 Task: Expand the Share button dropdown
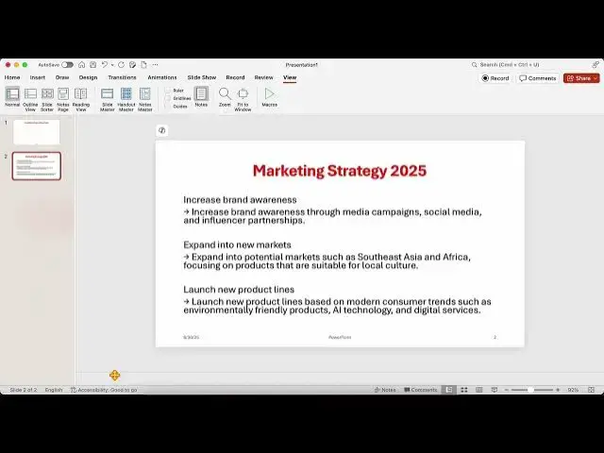pos(596,78)
